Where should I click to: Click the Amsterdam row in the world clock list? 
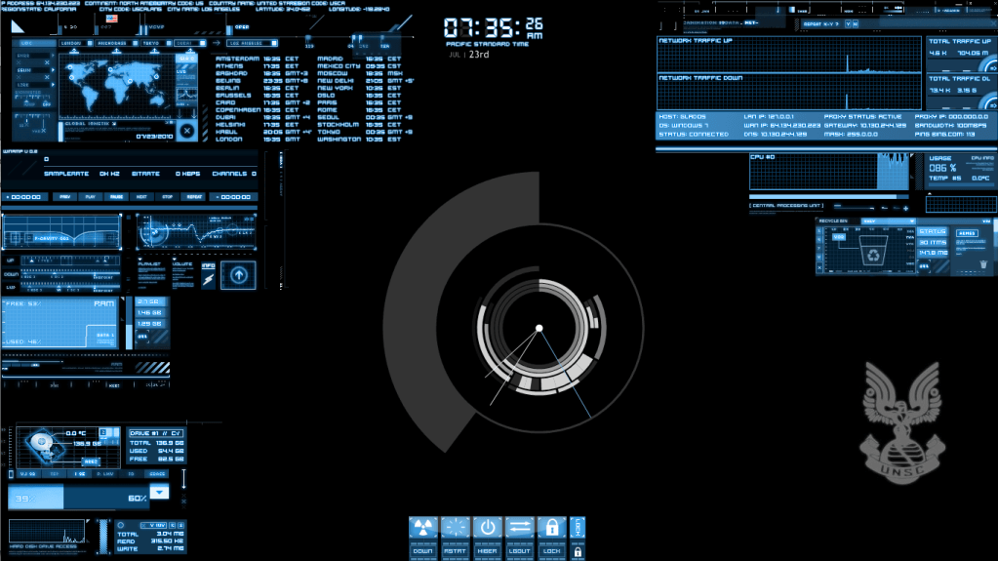pyautogui.click(x=258, y=59)
